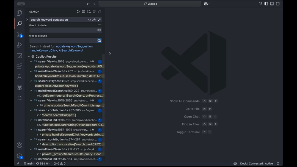Image resolution: width=297 pixels, height=167 pixels.
Task: Toggle match case in the search box
Action: pyautogui.click(x=89, y=20)
